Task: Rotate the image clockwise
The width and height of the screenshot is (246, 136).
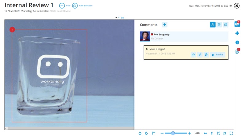Action: tap(146, 133)
